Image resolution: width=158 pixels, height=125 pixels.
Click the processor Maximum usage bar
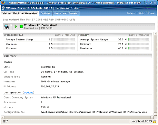[x=64, y=48]
